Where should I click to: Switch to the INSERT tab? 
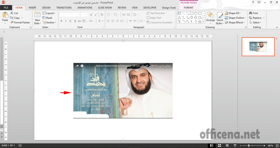point(32,8)
